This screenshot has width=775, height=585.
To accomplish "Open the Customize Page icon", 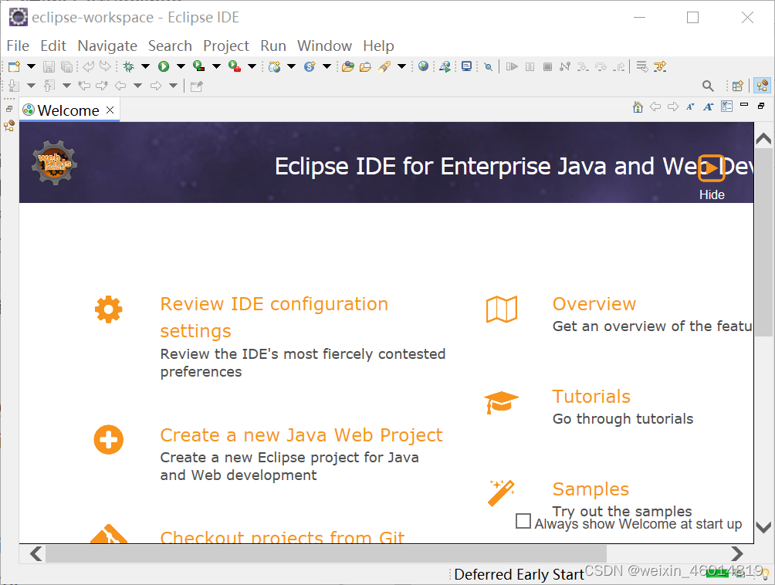I will tap(726, 107).
